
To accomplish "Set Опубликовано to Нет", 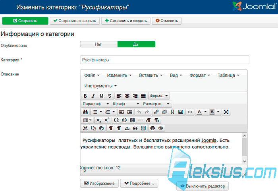I will click(x=99, y=44).
